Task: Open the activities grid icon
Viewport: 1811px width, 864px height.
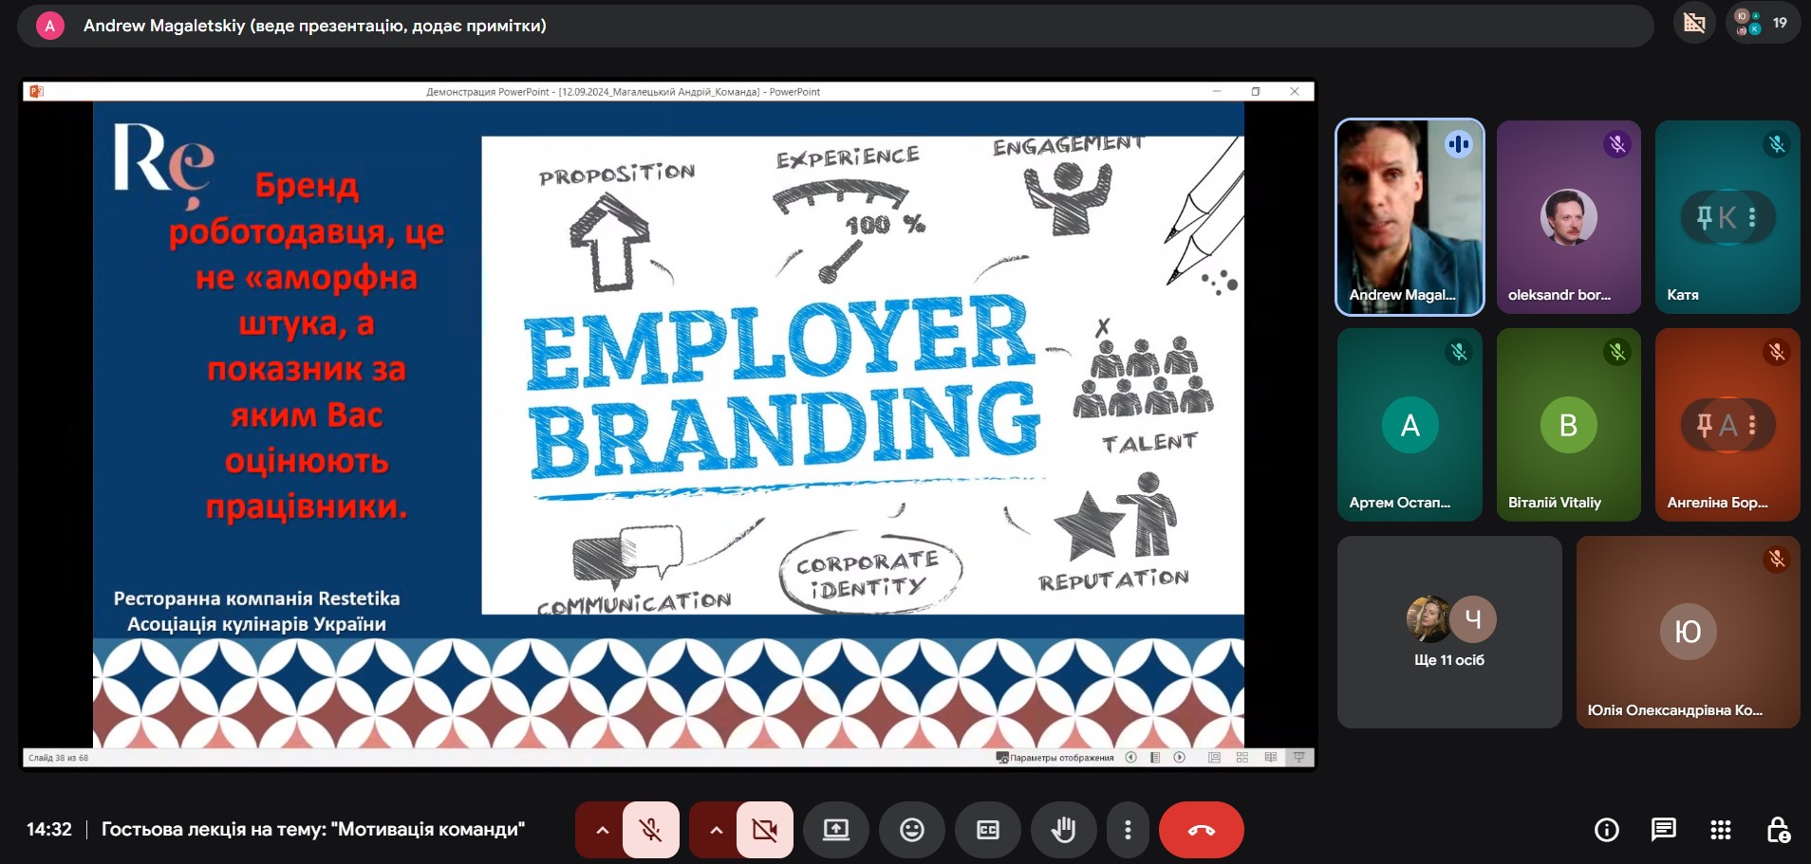Action: [x=1720, y=830]
